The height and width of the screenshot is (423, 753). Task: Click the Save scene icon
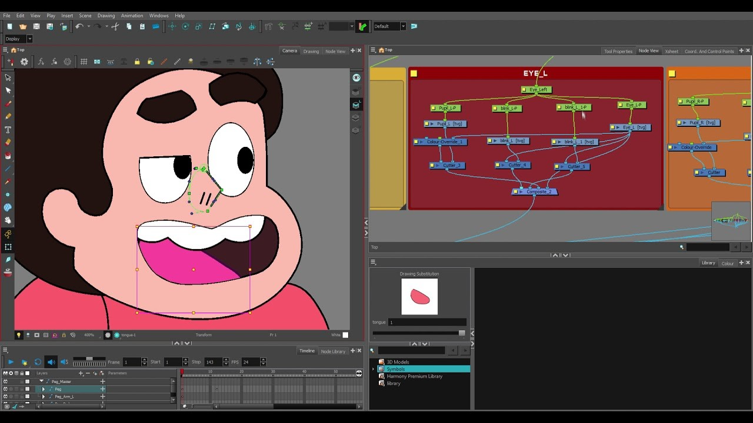(36, 26)
